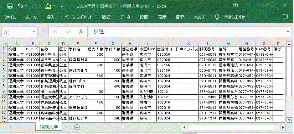The width and height of the screenshot is (294, 134).
Task: Click the cell containing 680
Action: click(x=96, y=76)
